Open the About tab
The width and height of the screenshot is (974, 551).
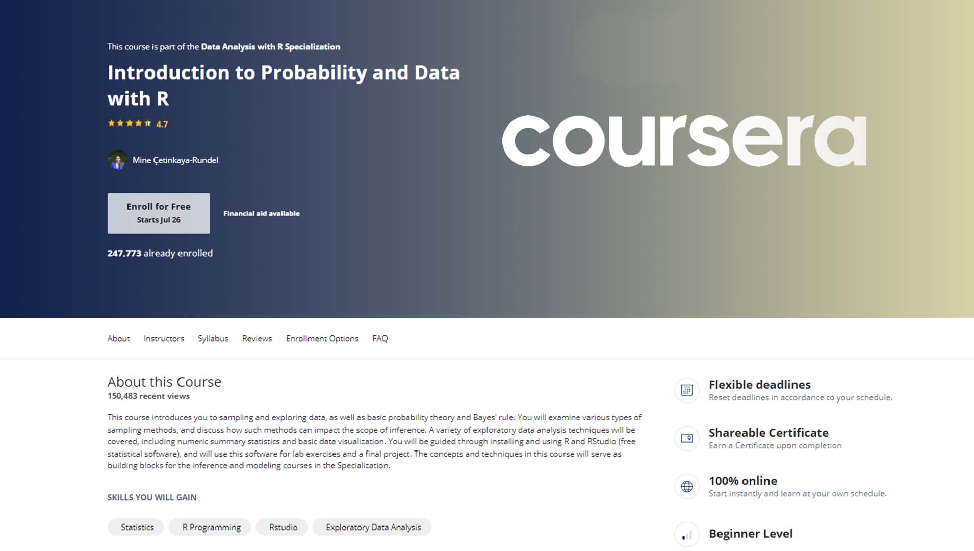(x=118, y=338)
